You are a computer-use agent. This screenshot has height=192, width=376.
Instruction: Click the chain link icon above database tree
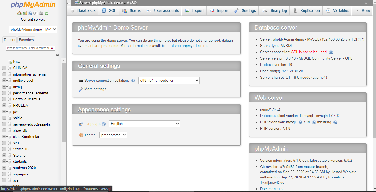pyautogui.click(x=58, y=55)
